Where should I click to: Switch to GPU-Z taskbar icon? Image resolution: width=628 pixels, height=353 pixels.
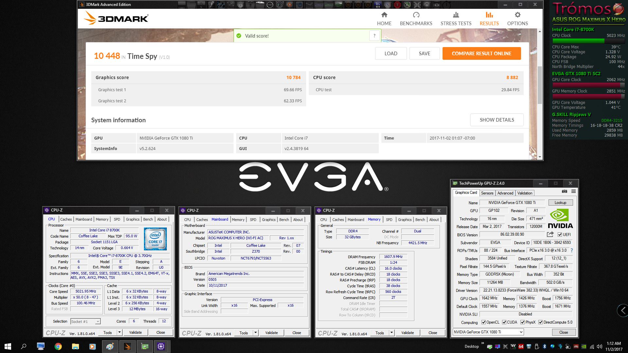coord(144,346)
